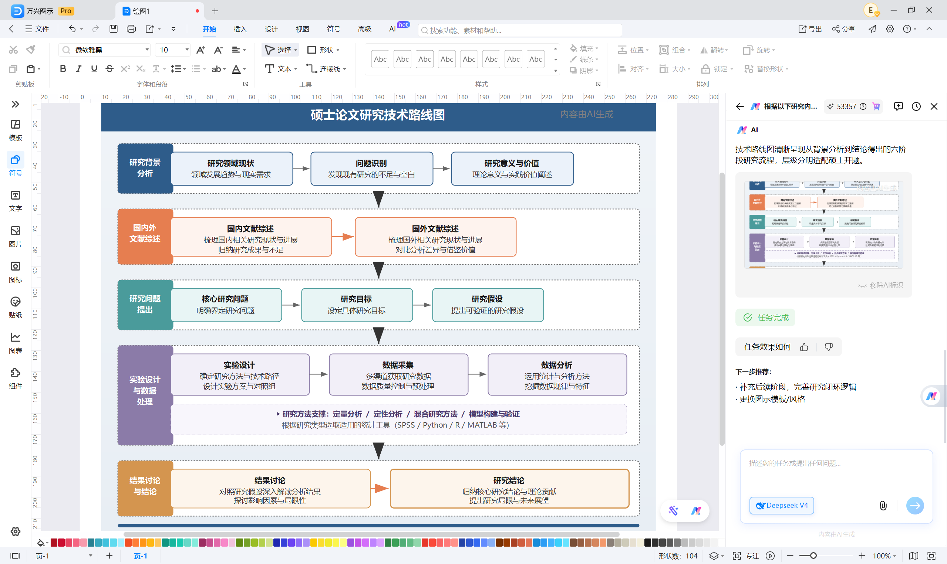Toggle underline formatting
Viewport: 947px width, 564px height.
pyautogui.click(x=94, y=69)
